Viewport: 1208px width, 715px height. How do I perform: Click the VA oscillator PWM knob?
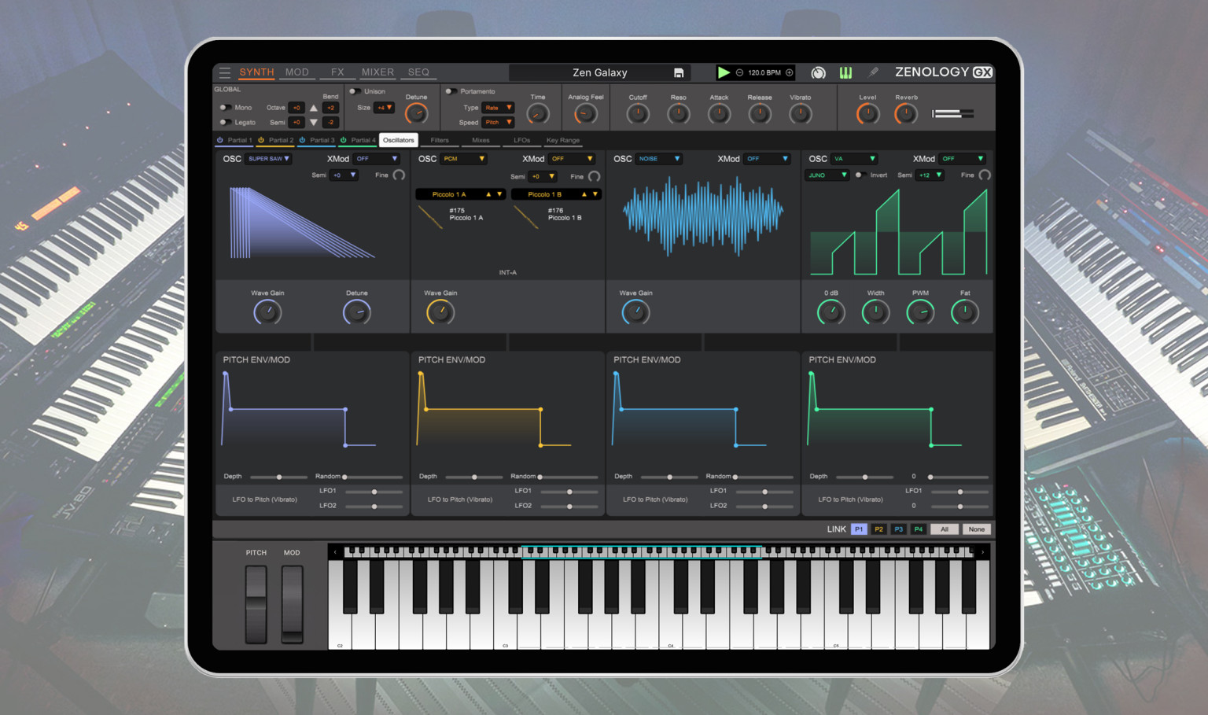tap(920, 312)
